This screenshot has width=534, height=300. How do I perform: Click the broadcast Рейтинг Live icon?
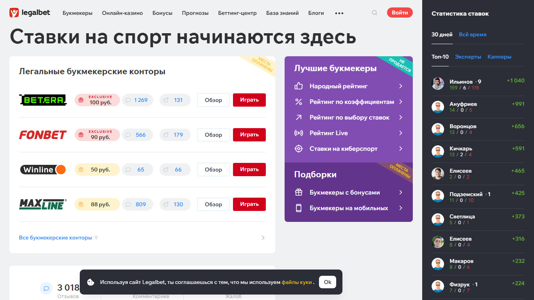299,133
